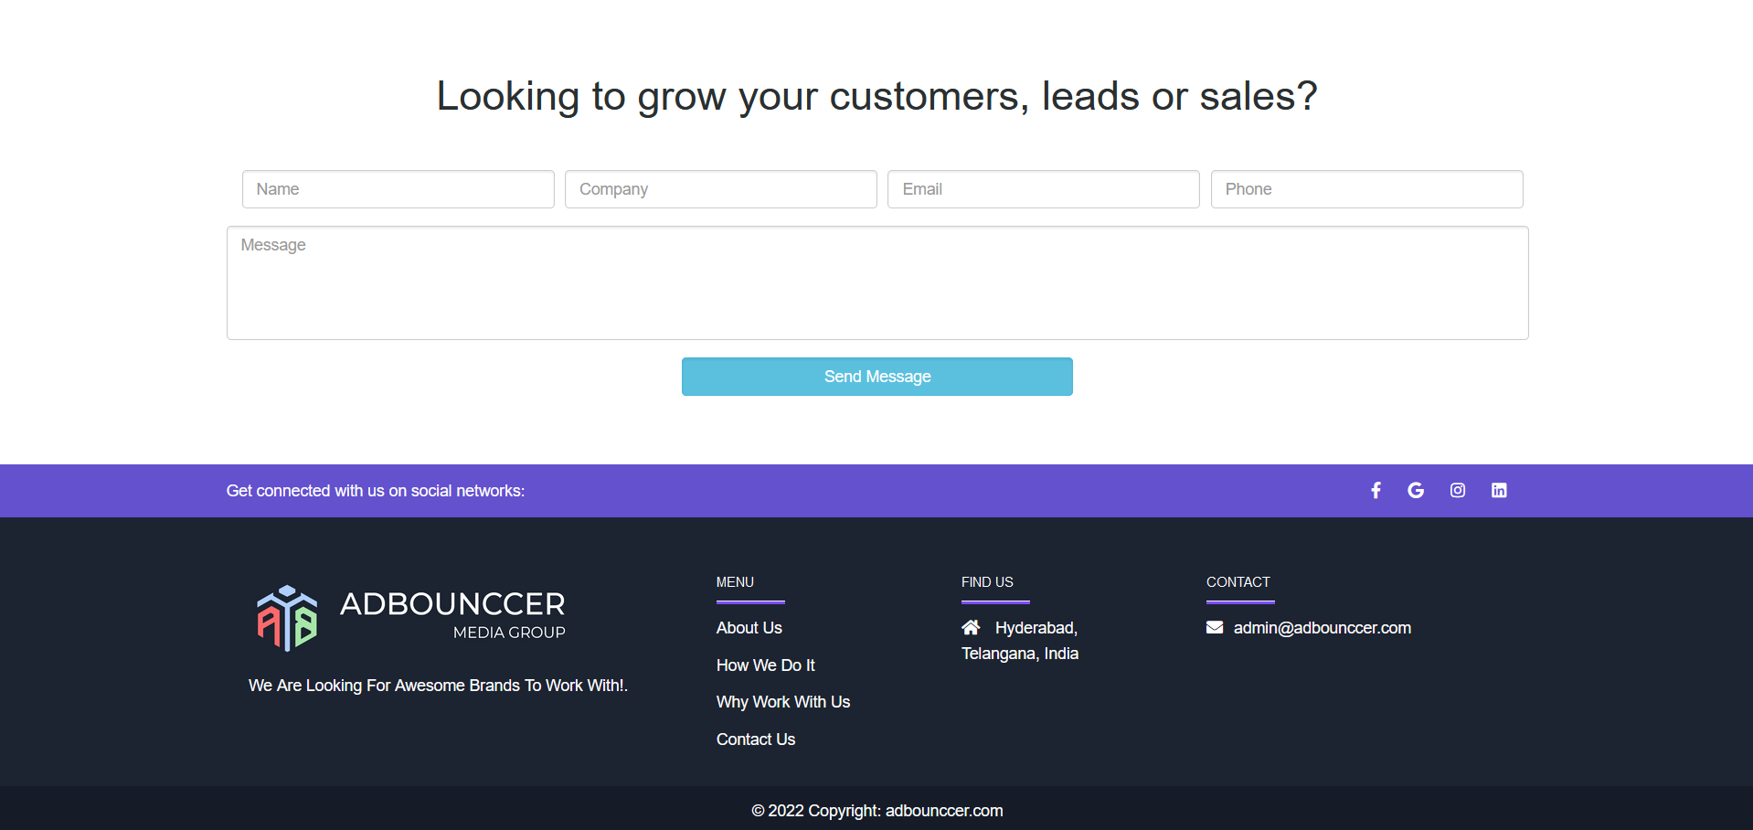Screen dimensions: 1753x830
Task: Click the Phone input field
Action: click(1365, 189)
